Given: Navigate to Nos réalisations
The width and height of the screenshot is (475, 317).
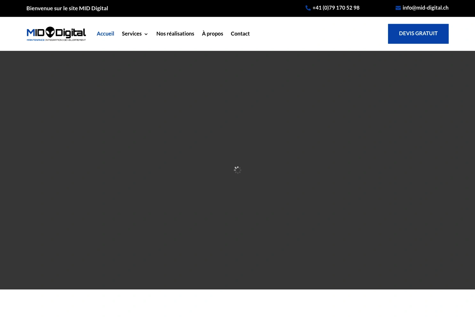Looking at the screenshot, I should pos(175,33).
